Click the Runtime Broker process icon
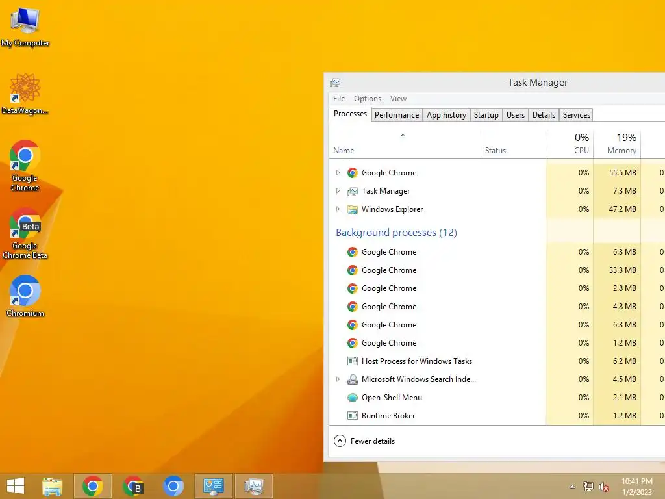 tap(353, 416)
